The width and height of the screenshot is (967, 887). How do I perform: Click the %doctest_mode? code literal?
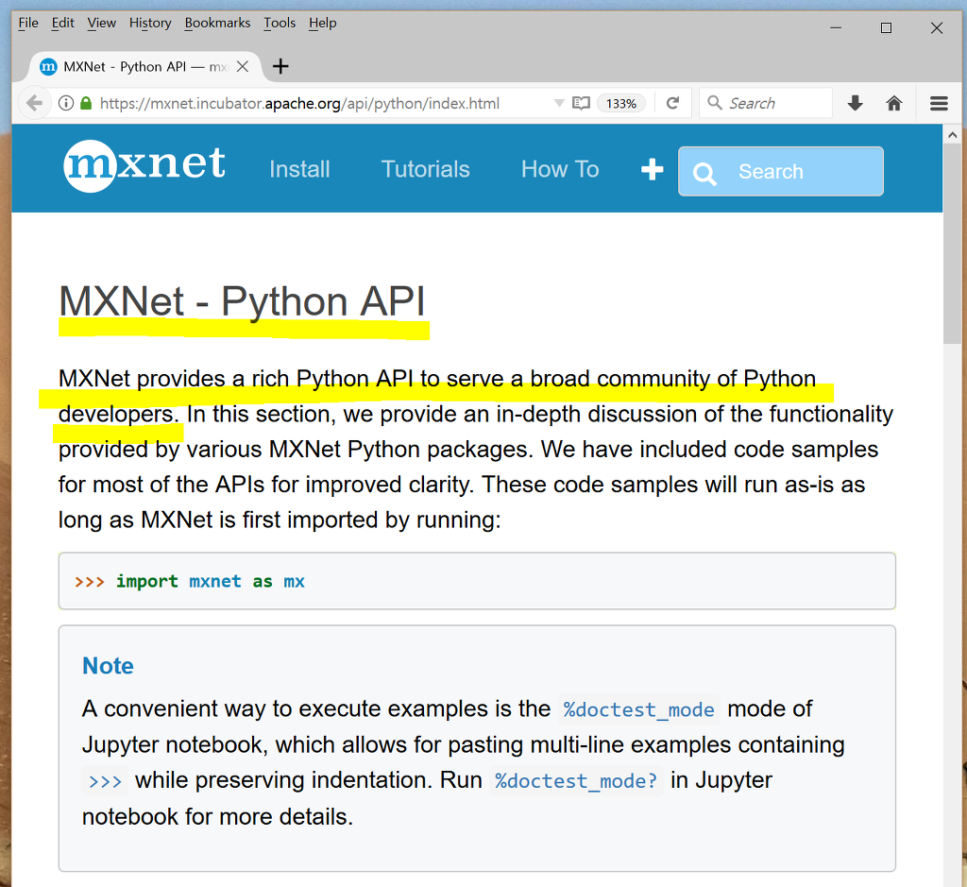576,781
